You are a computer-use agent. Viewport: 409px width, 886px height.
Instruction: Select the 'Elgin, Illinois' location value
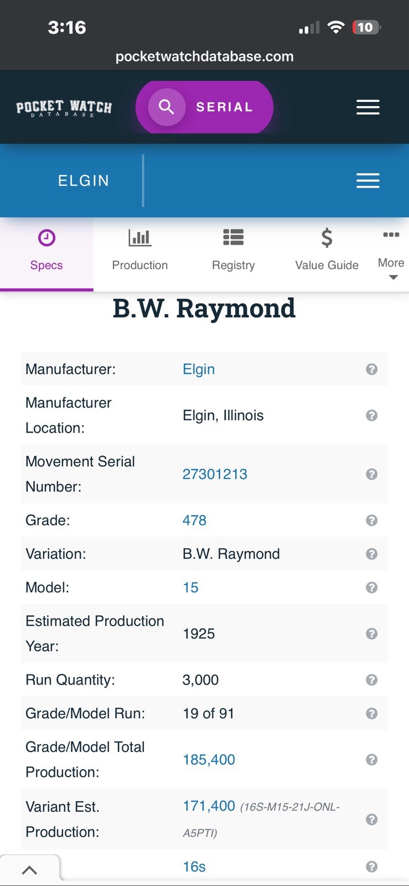pyautogui.click(x=223, y=415)
